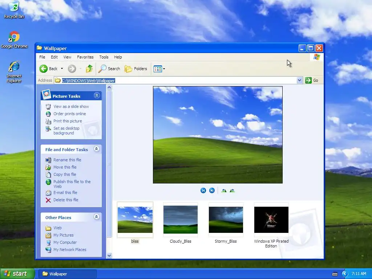Click the Wallpaper title bar folder icon
Screen dimensions: 372x279
pyautogui.click(x=39, y=48)
